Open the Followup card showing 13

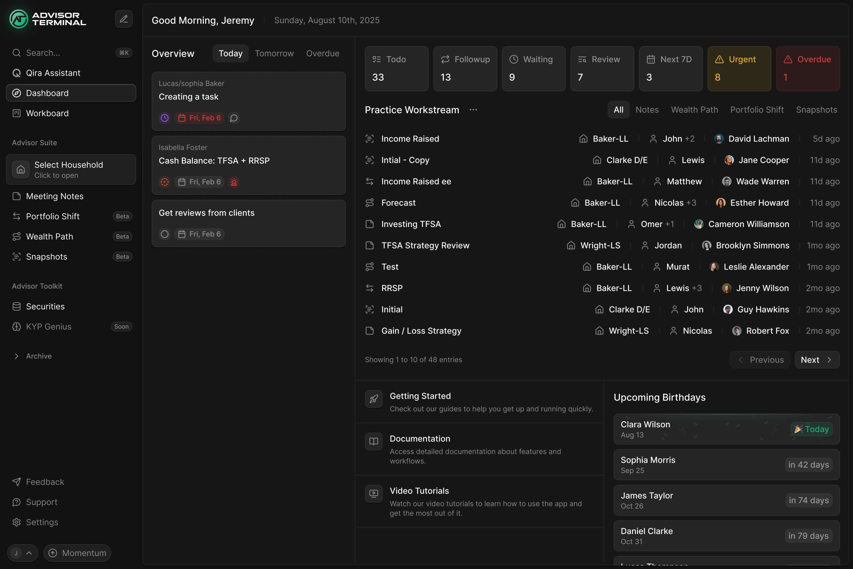click(x=465, y=68)
